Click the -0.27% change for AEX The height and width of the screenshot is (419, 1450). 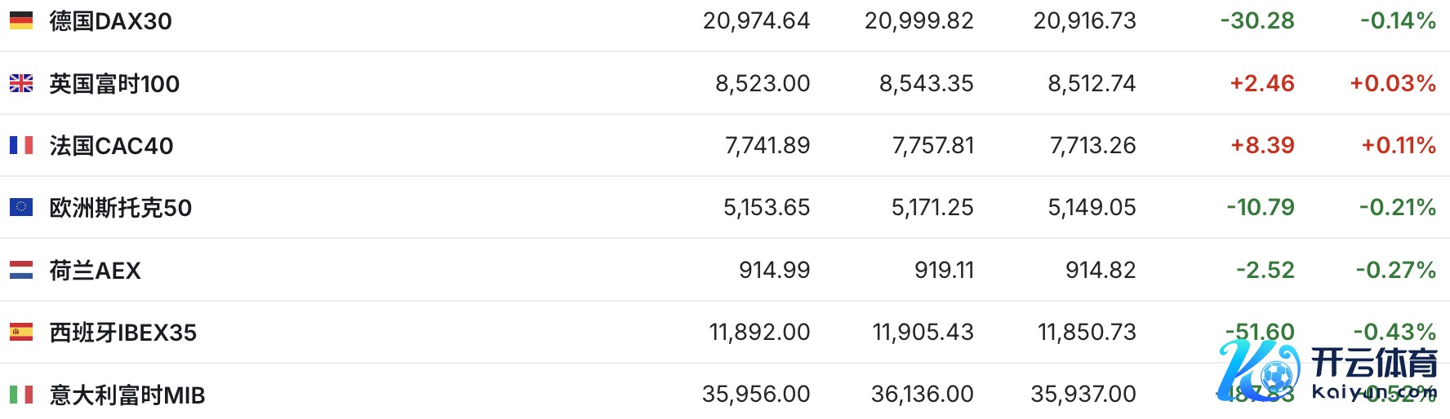(1395, 270)
